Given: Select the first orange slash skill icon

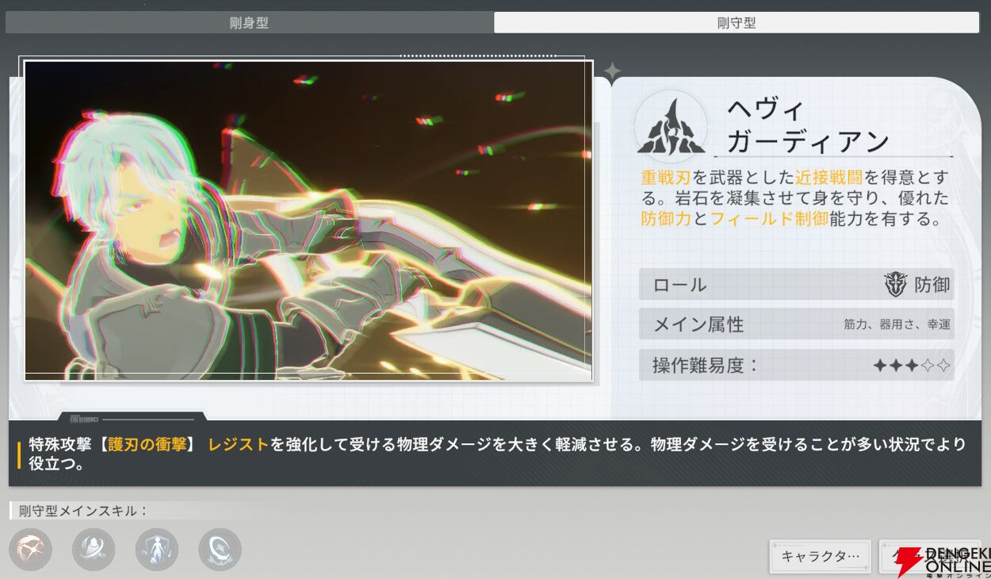Looking at the screenshot, I should click(31, 550).
